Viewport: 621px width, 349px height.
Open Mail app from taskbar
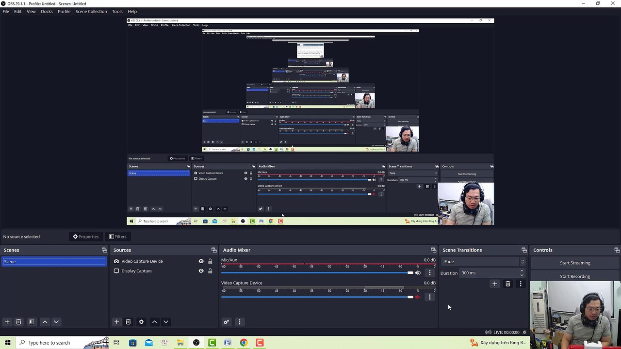148,343
